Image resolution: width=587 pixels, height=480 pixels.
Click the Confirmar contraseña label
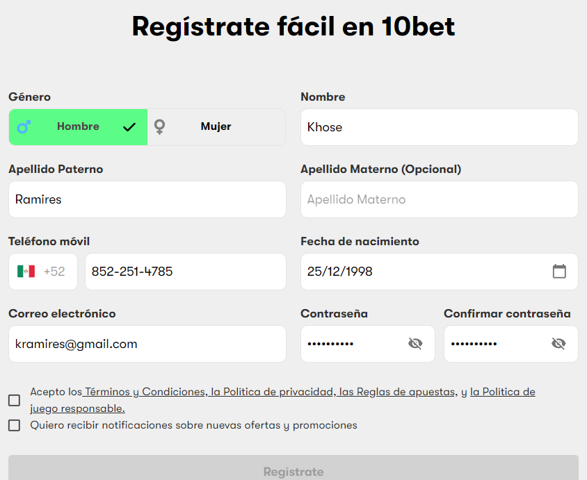[x=507, y=314]
